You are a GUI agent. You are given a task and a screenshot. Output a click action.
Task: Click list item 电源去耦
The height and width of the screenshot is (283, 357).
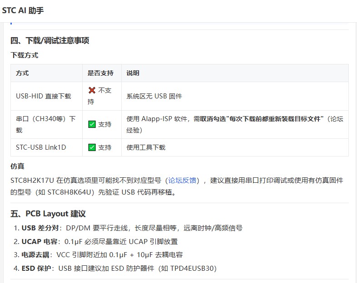point(98,255)
